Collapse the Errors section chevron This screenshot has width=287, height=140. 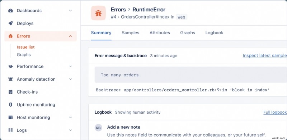click(70, 36)
